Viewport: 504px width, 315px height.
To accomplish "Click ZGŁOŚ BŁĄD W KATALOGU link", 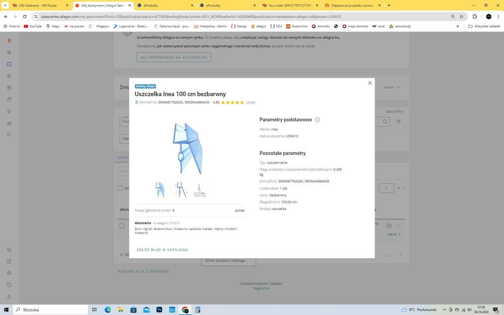I will (x=162, y=250).
